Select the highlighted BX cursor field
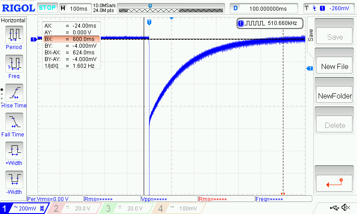The width and height of the screenshot is (357, 214). pos(71,39)
